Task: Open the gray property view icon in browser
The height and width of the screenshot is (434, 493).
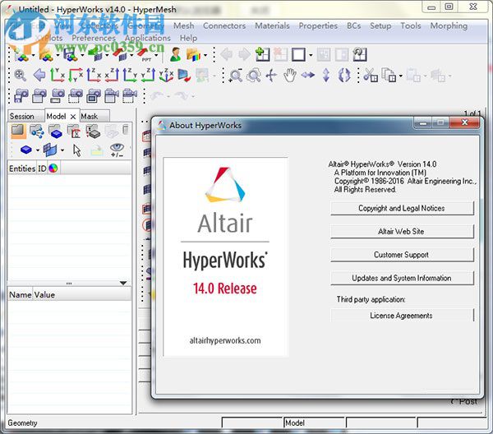Action: pos(93,132)
